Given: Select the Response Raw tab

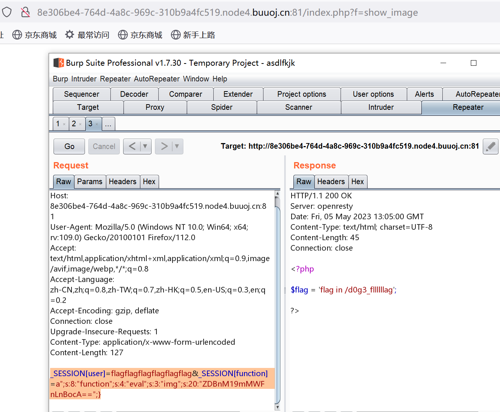Looking at the screenshot, I should point(304,182).
